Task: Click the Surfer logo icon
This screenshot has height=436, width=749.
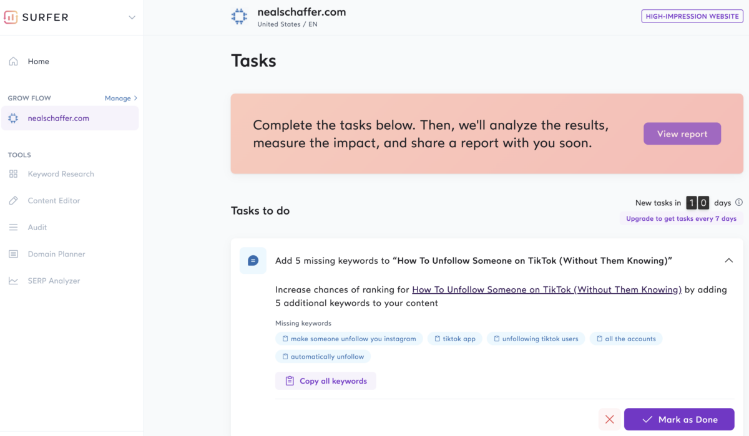Action: [x=11, y=17]
